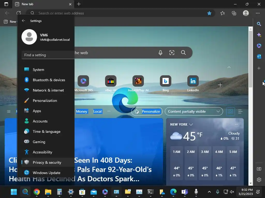This screenshot has width=265, height=198.
Task: Click the Find a setting field
Action: tap(48, 55)
